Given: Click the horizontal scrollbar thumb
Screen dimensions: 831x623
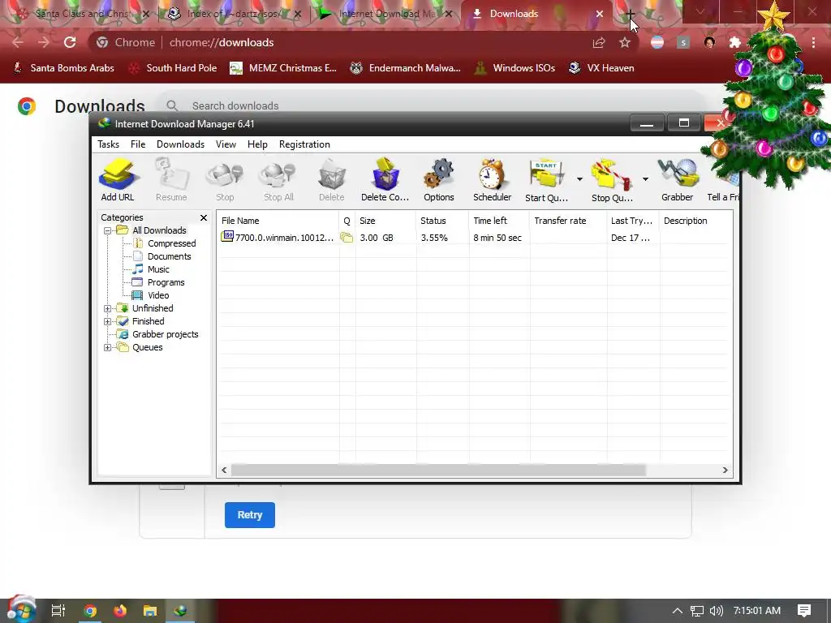Looking at the screenshot, I should [x=438, y=470].
